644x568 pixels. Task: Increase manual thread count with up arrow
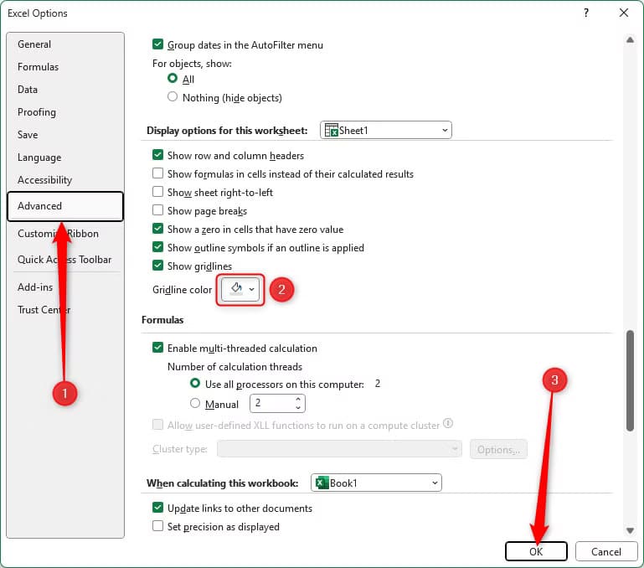pyautogui.click(x=298, y=399)
